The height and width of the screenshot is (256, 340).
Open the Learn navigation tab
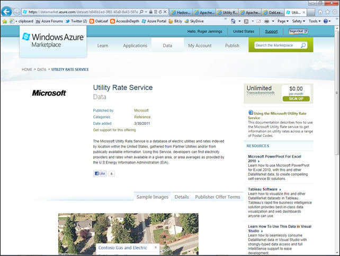pyautogui.click(x=103, y=45)
